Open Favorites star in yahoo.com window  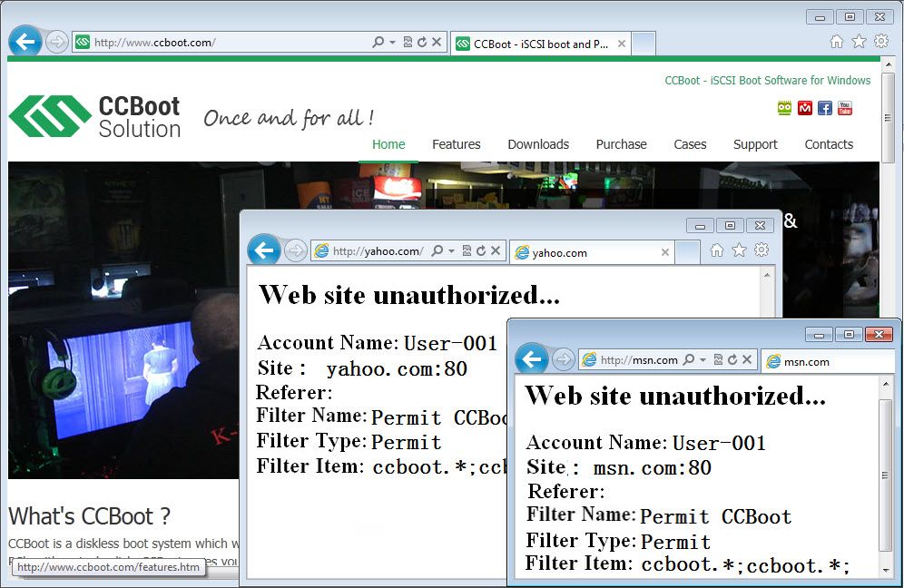(x=739, y=250)
